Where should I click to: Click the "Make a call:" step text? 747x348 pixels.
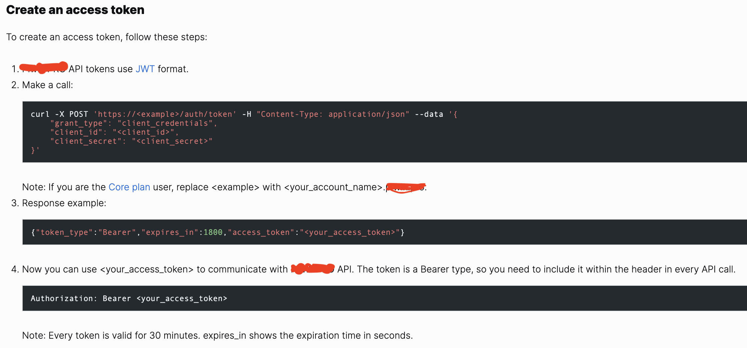click(x=47, y=85)
